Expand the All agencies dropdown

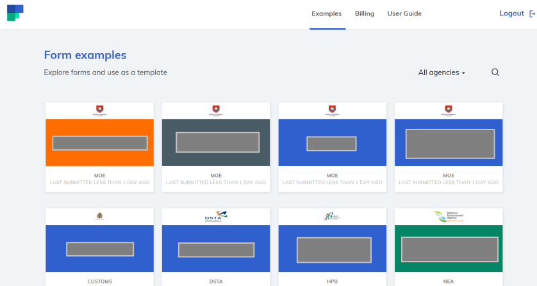(442, 72)
